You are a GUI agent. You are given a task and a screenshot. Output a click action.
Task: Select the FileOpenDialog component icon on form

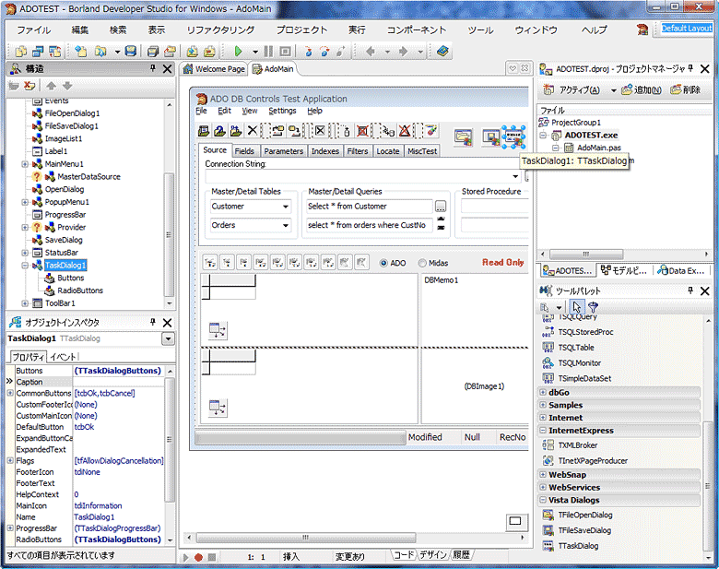464,137
